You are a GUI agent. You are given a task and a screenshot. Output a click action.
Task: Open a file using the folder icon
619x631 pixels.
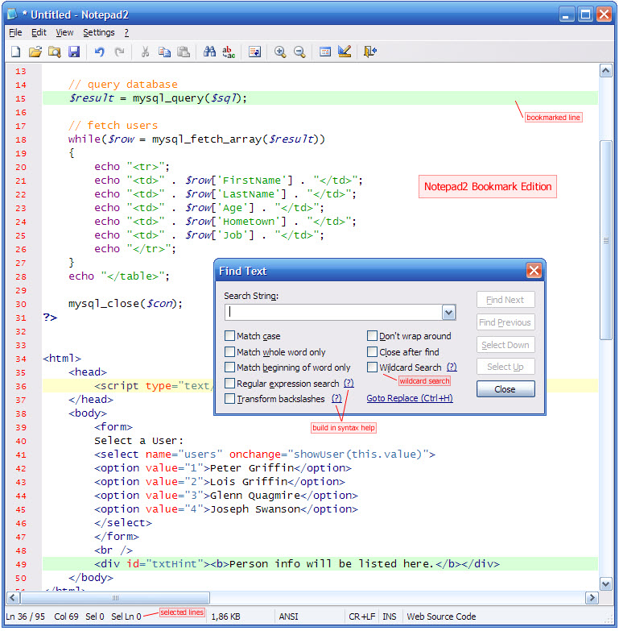pos(35,52)
